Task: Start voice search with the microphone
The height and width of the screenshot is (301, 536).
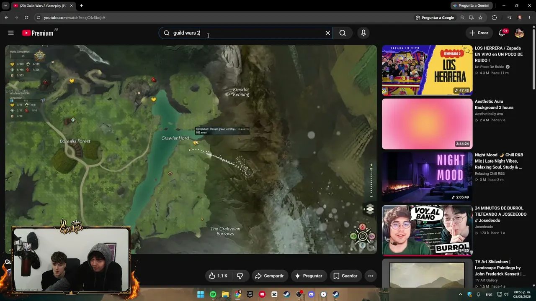Action: 363,33
